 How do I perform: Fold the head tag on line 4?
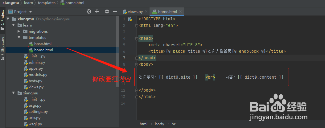tap(136, 39)
